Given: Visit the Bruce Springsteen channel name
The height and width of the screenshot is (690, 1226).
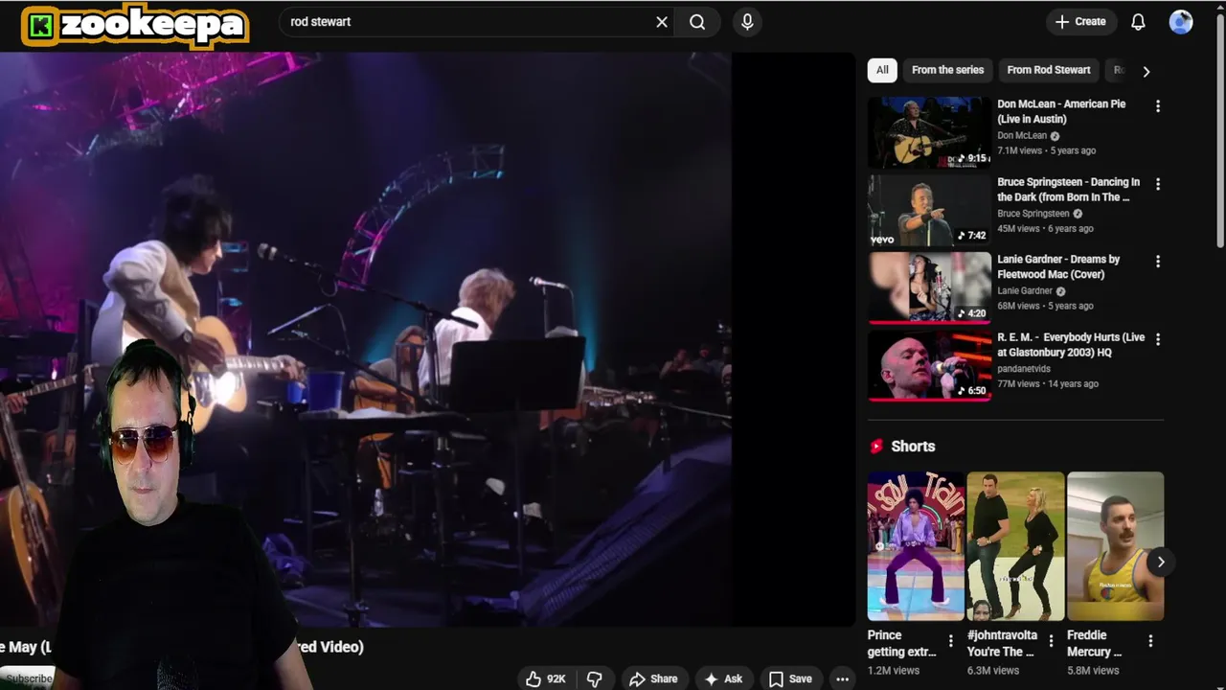Looking at the screenshot, I should [x=1033, y=214].
